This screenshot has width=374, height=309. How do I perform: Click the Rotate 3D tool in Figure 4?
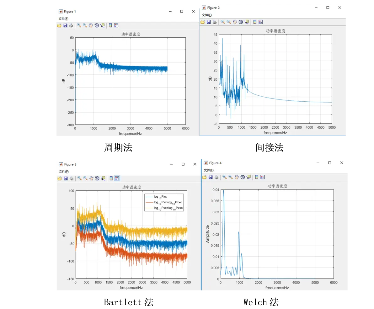coord(243,177)
